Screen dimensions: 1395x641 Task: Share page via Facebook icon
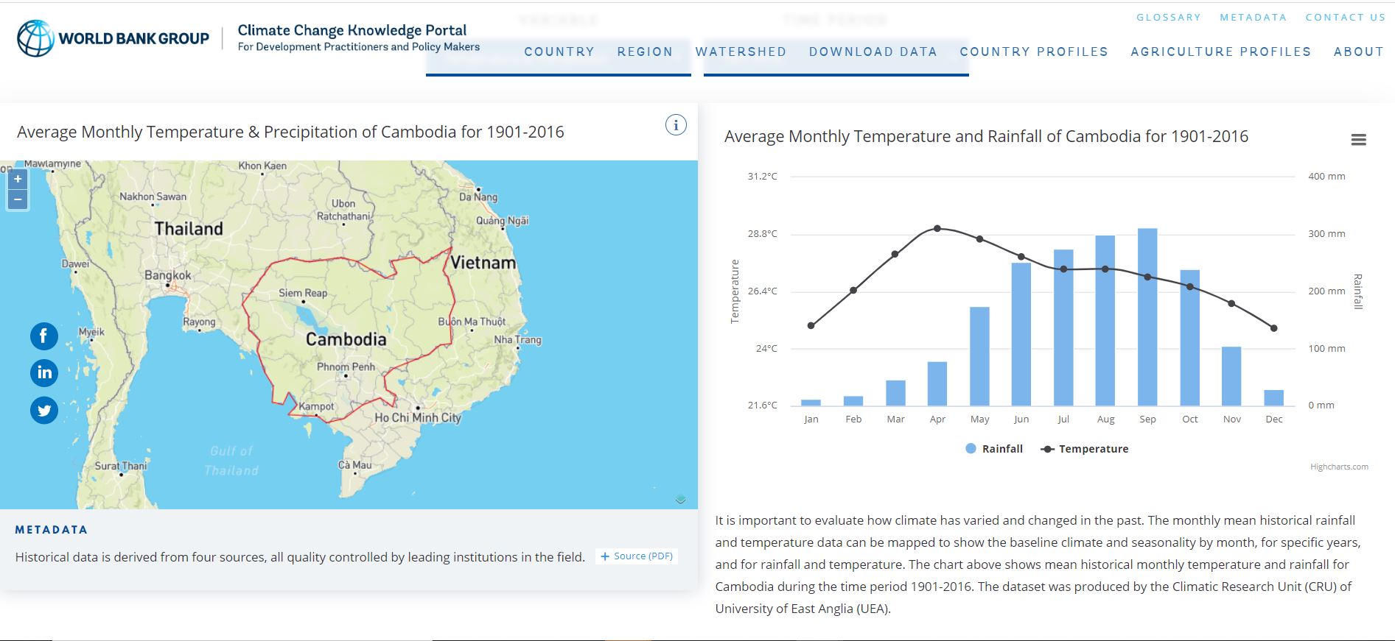point(44,336)
